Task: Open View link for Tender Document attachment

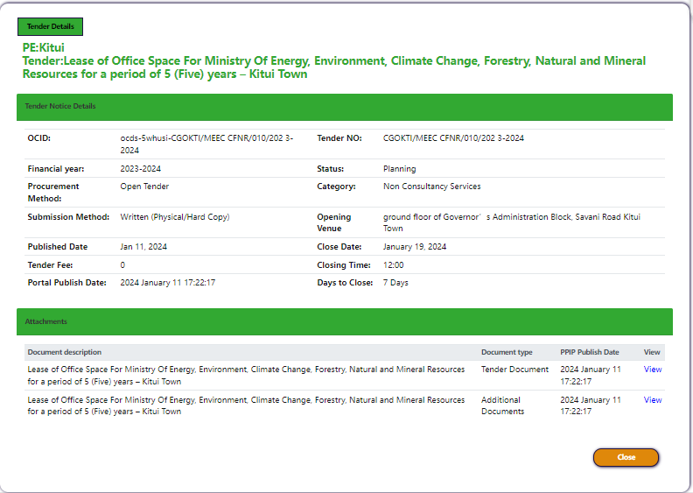Action: click(653, 370)
